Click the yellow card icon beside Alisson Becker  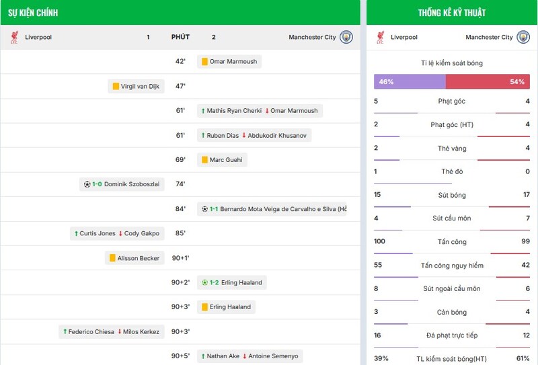[112, 258]
